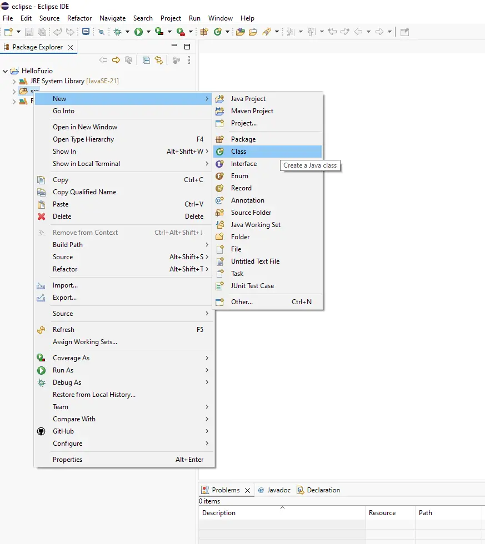Click the Coverage launch toolbar icon

tap(159, 32)
